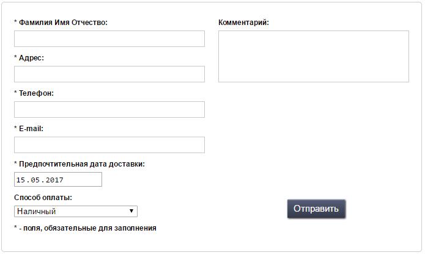
Task: Select the month value 05 in the date
Action: (x=35, y=180)
